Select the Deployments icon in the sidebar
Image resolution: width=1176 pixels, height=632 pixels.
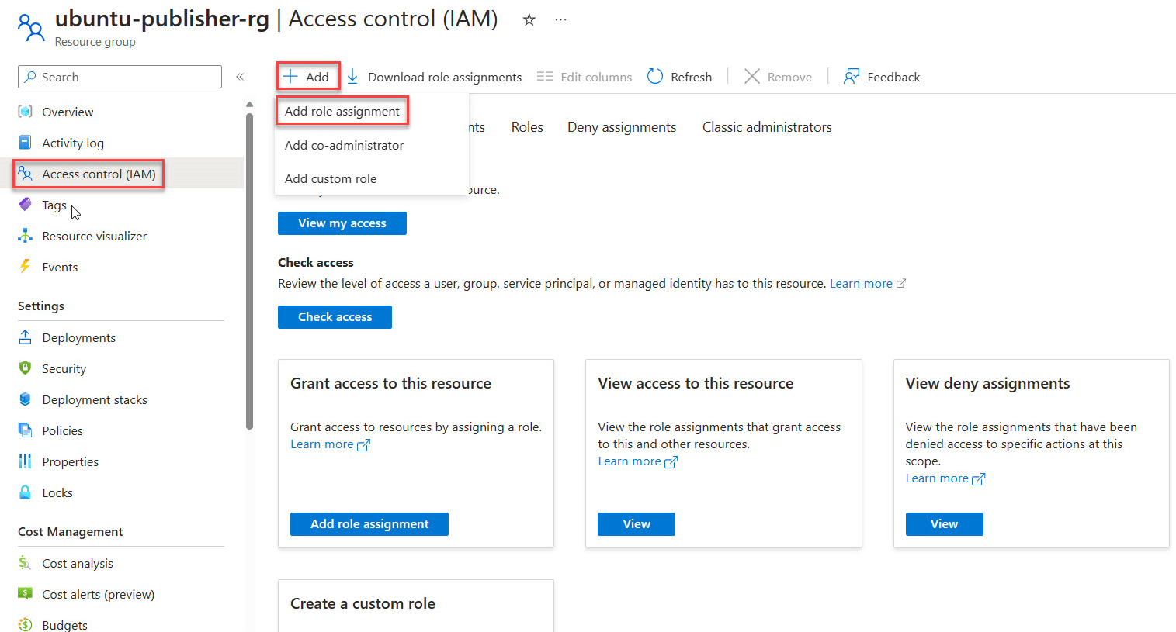coord(25,337)
